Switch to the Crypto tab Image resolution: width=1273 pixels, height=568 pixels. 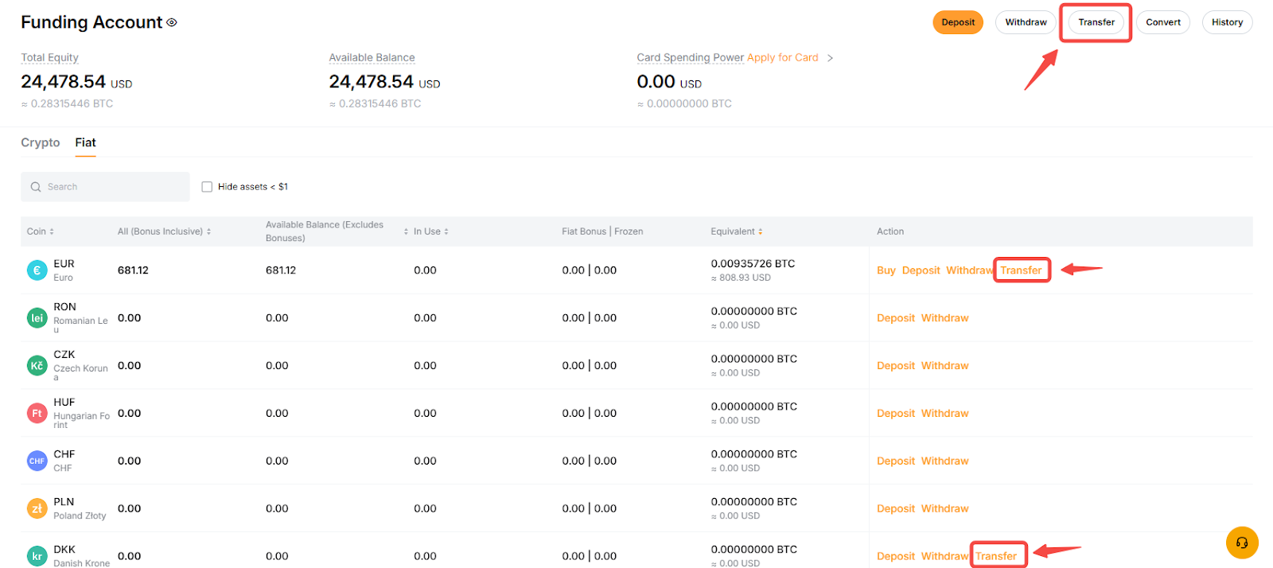tap(41, 142)
